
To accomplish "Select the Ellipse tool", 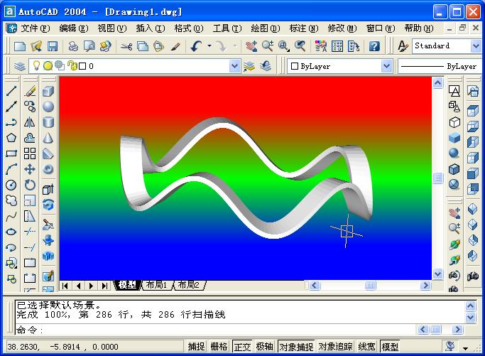I will [11, 232].
